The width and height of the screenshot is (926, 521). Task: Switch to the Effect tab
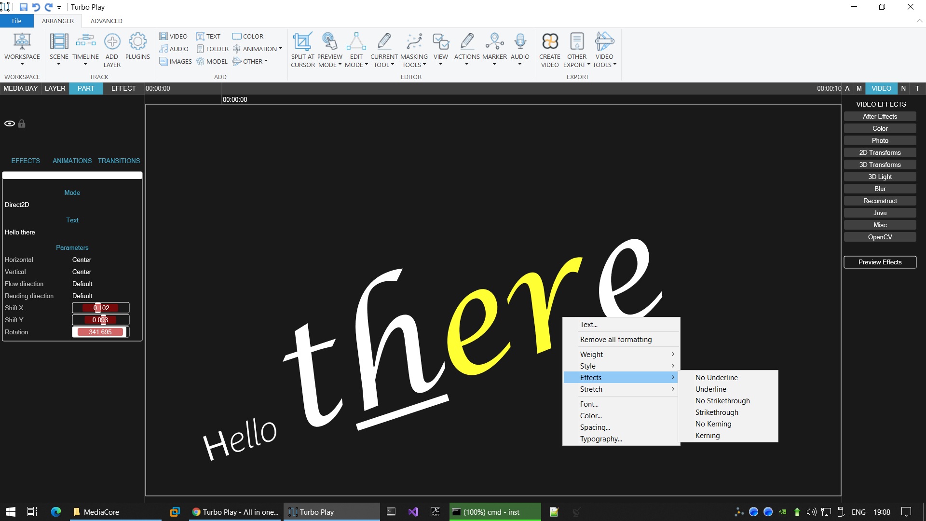(123, 88)
